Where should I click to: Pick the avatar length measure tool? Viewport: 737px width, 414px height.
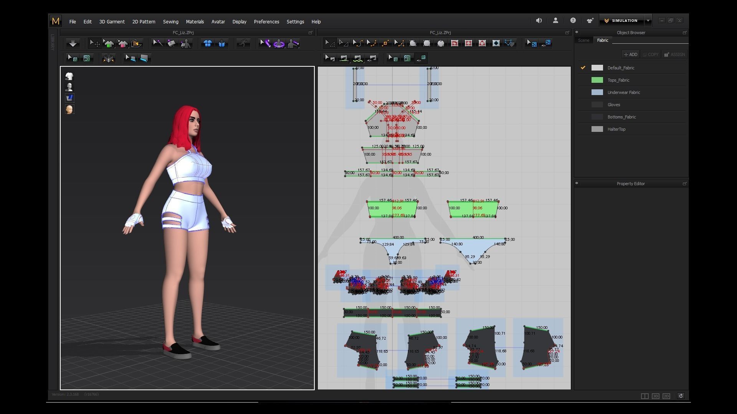[x=293, y=43]
